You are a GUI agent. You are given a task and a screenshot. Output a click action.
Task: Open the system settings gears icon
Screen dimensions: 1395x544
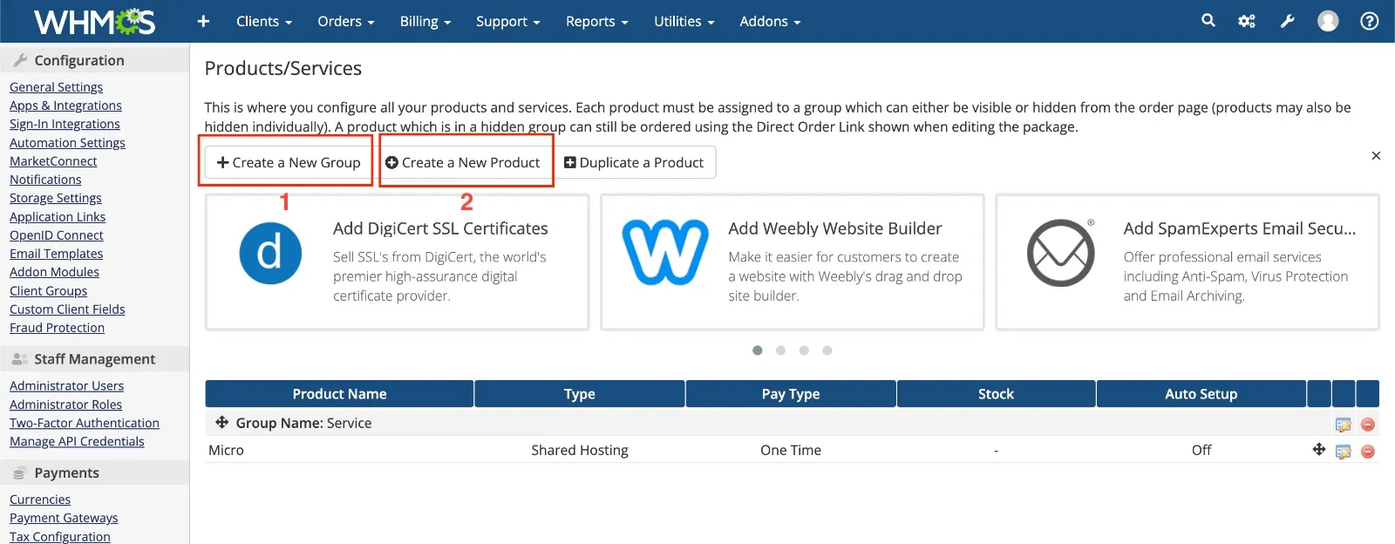(1247, 21)
